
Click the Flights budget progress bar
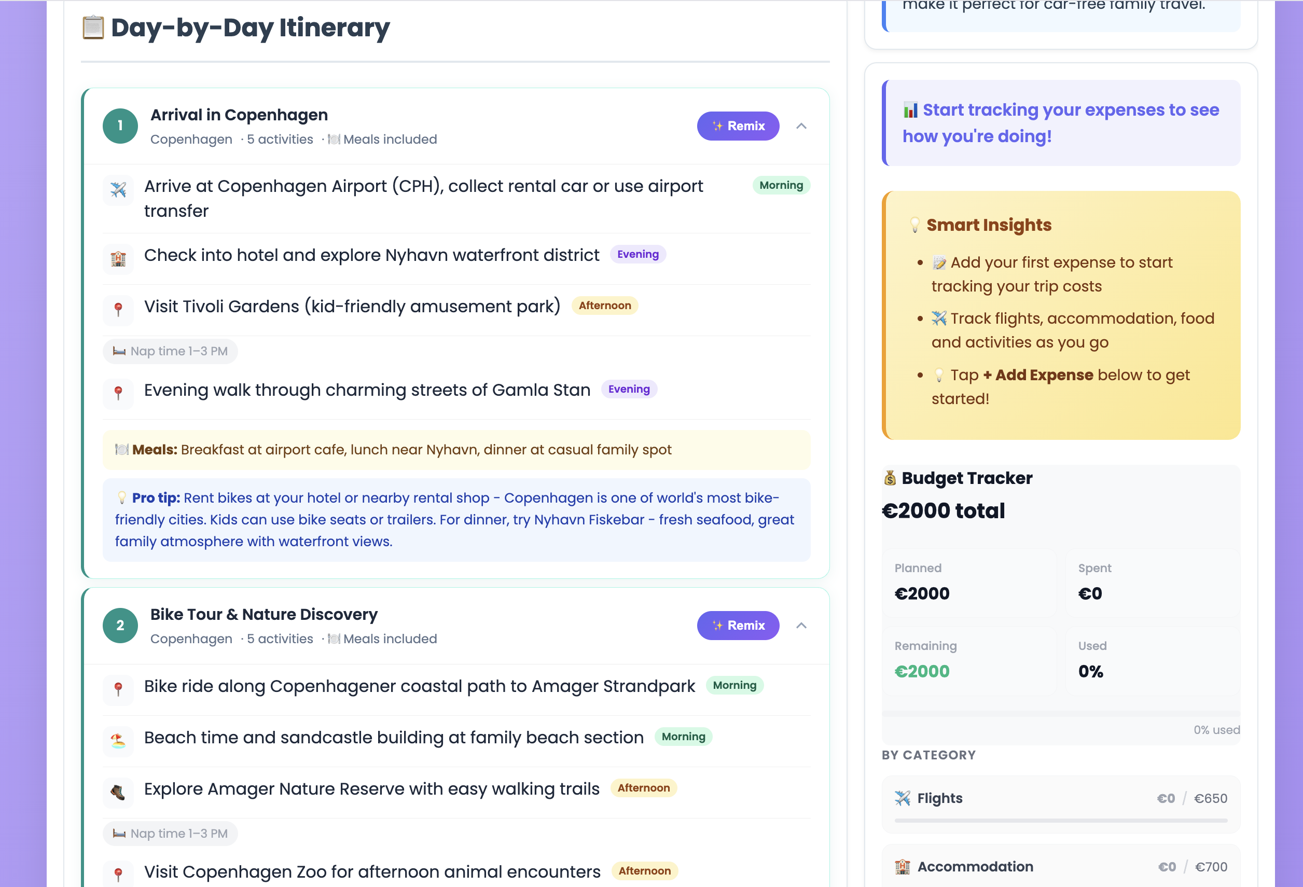pyautogui.click(x=1061, y=821)
